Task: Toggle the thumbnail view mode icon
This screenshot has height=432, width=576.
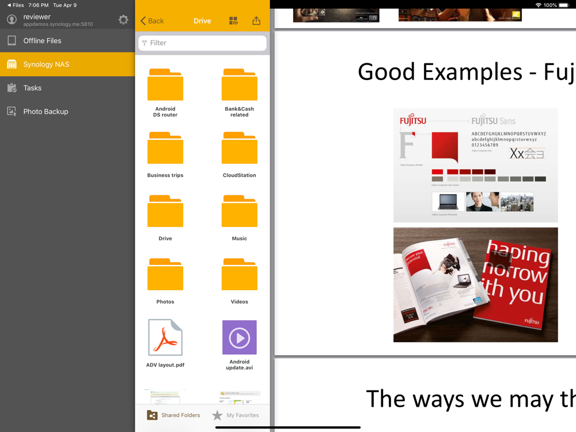Action: [233, 21]
